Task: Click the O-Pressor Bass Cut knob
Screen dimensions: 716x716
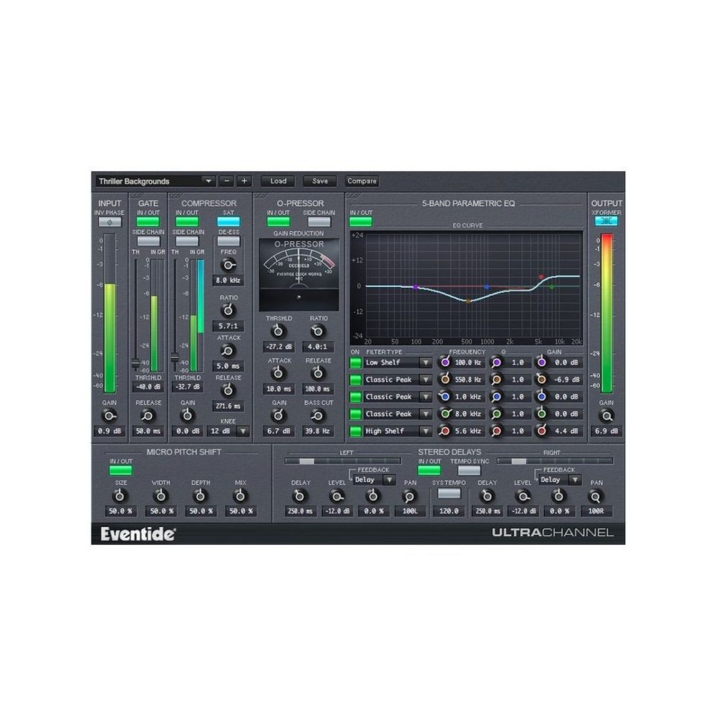Action: (x=319, y=415)
